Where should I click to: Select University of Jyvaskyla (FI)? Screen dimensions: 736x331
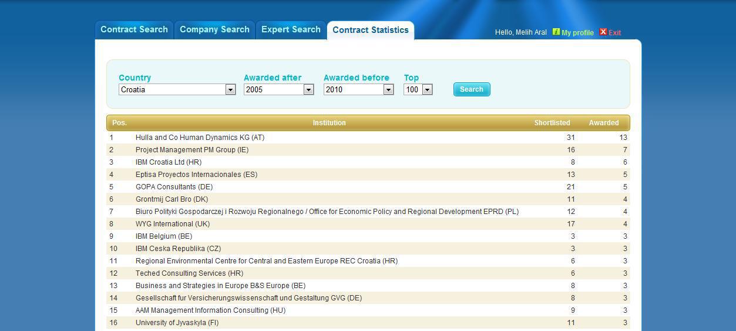177,323
